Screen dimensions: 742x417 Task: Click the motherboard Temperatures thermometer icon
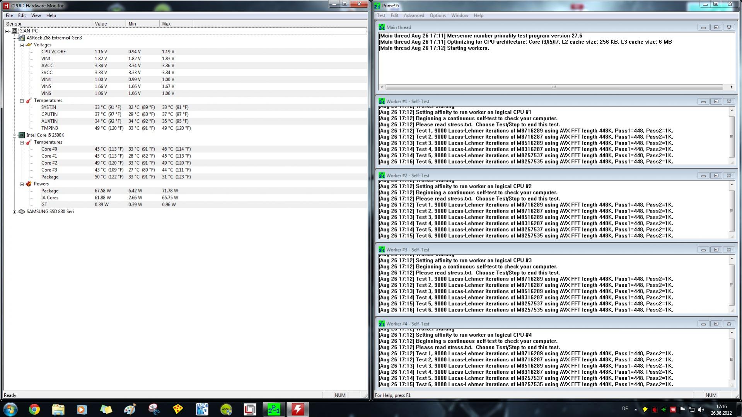(x=29, y=100)
